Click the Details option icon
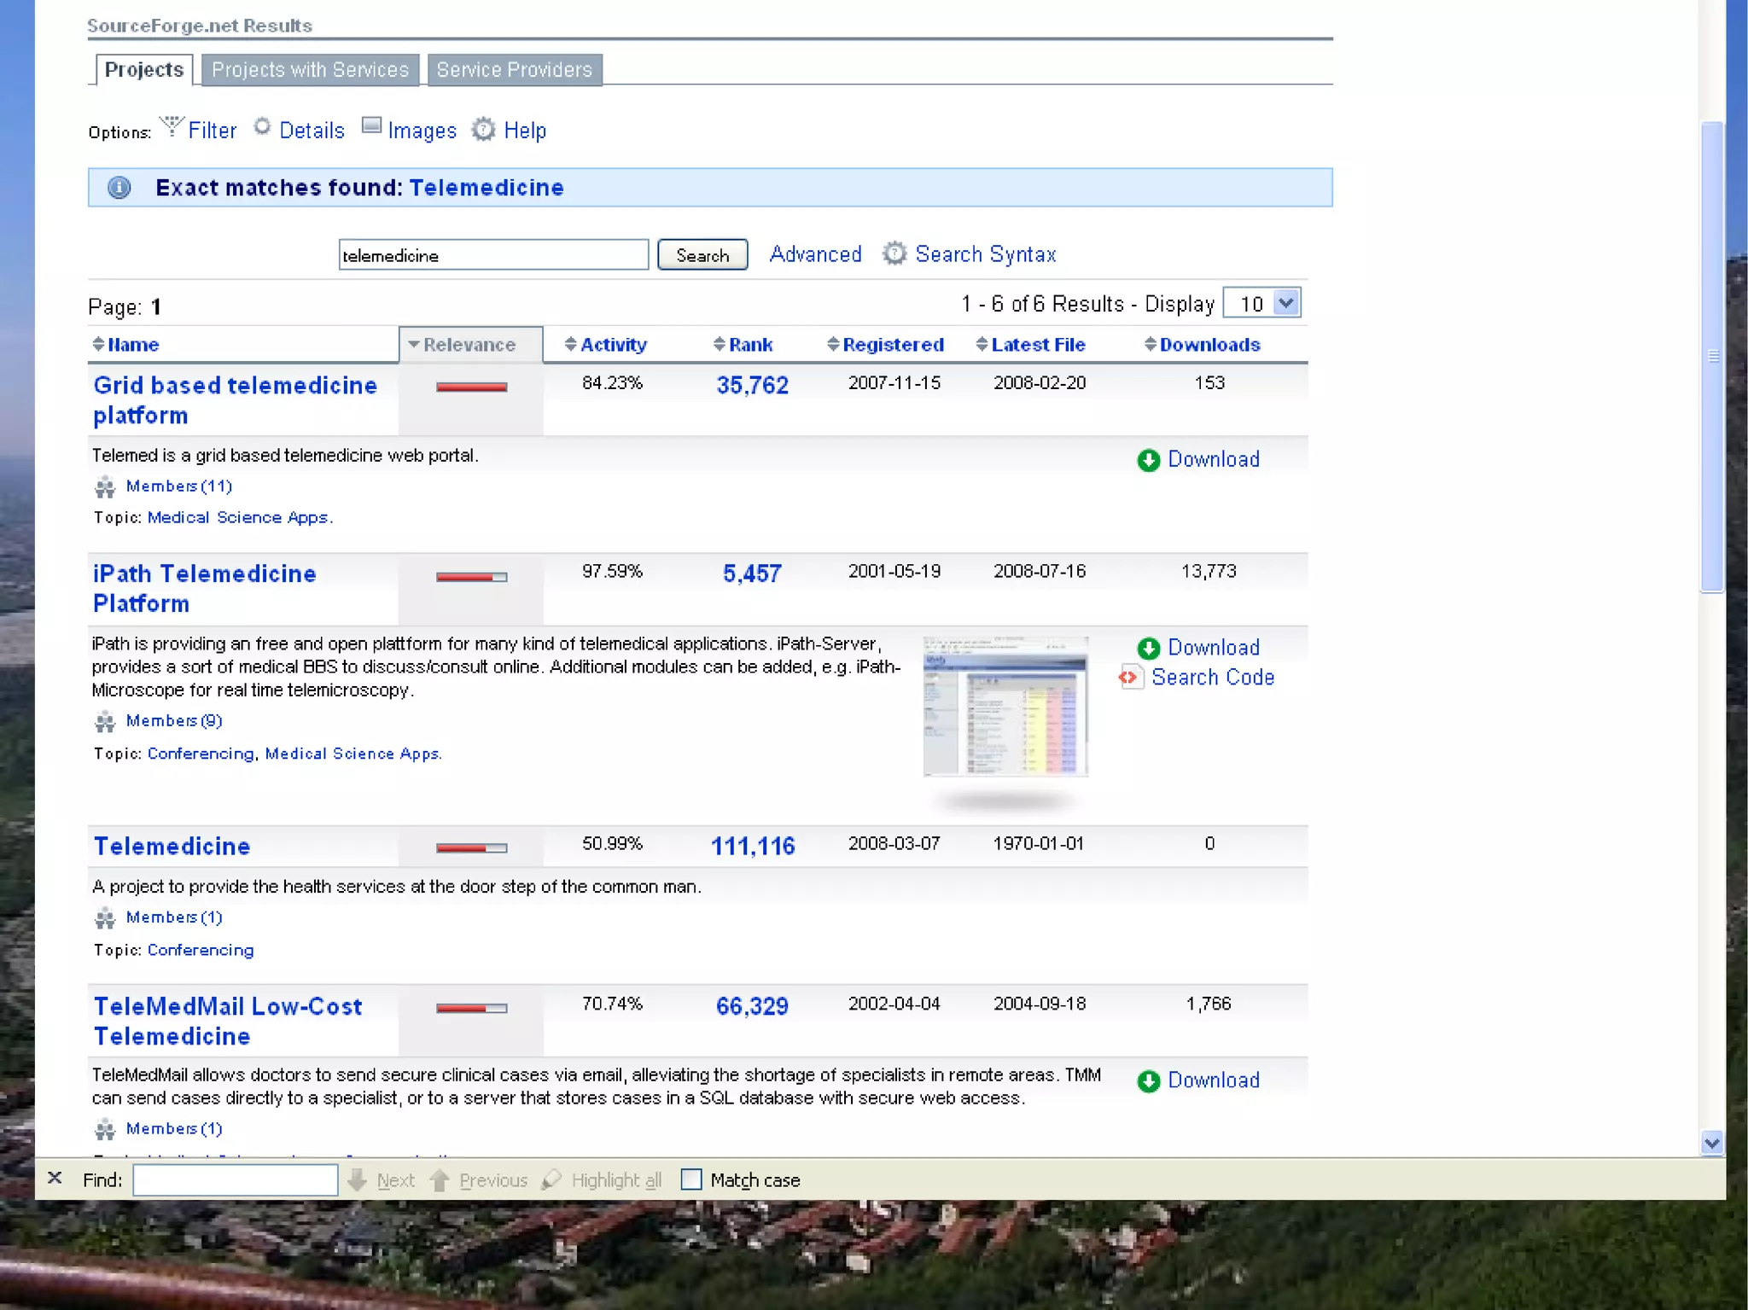 point(262,127)
